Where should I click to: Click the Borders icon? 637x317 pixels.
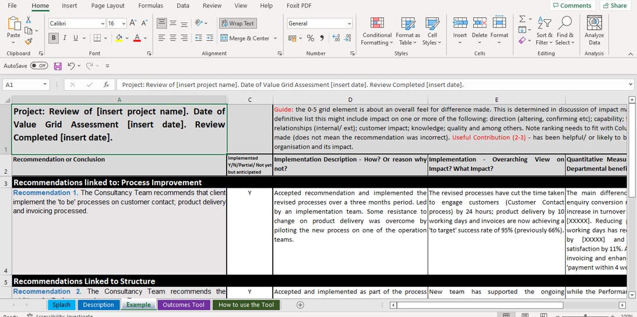point(97,38)
